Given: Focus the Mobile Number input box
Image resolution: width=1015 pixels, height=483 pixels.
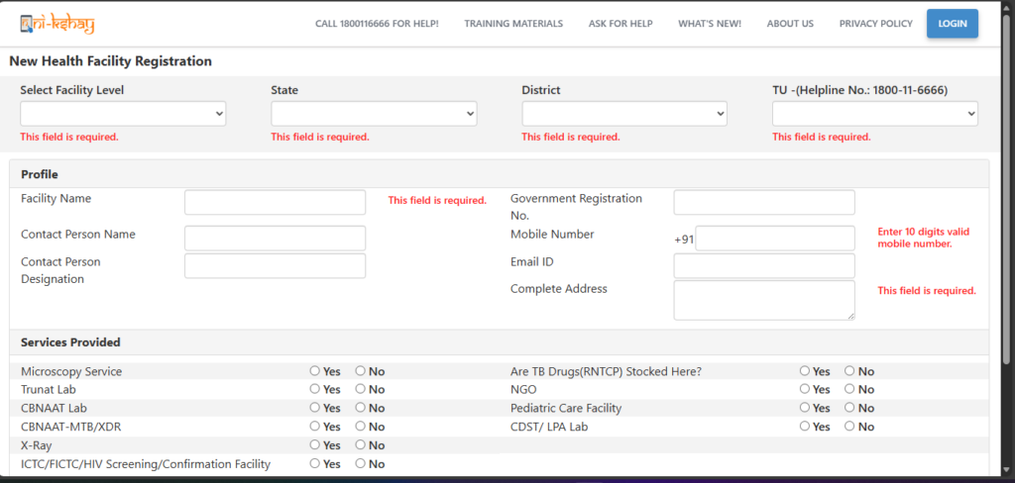Looking at the screenshot, I should 774,239.
